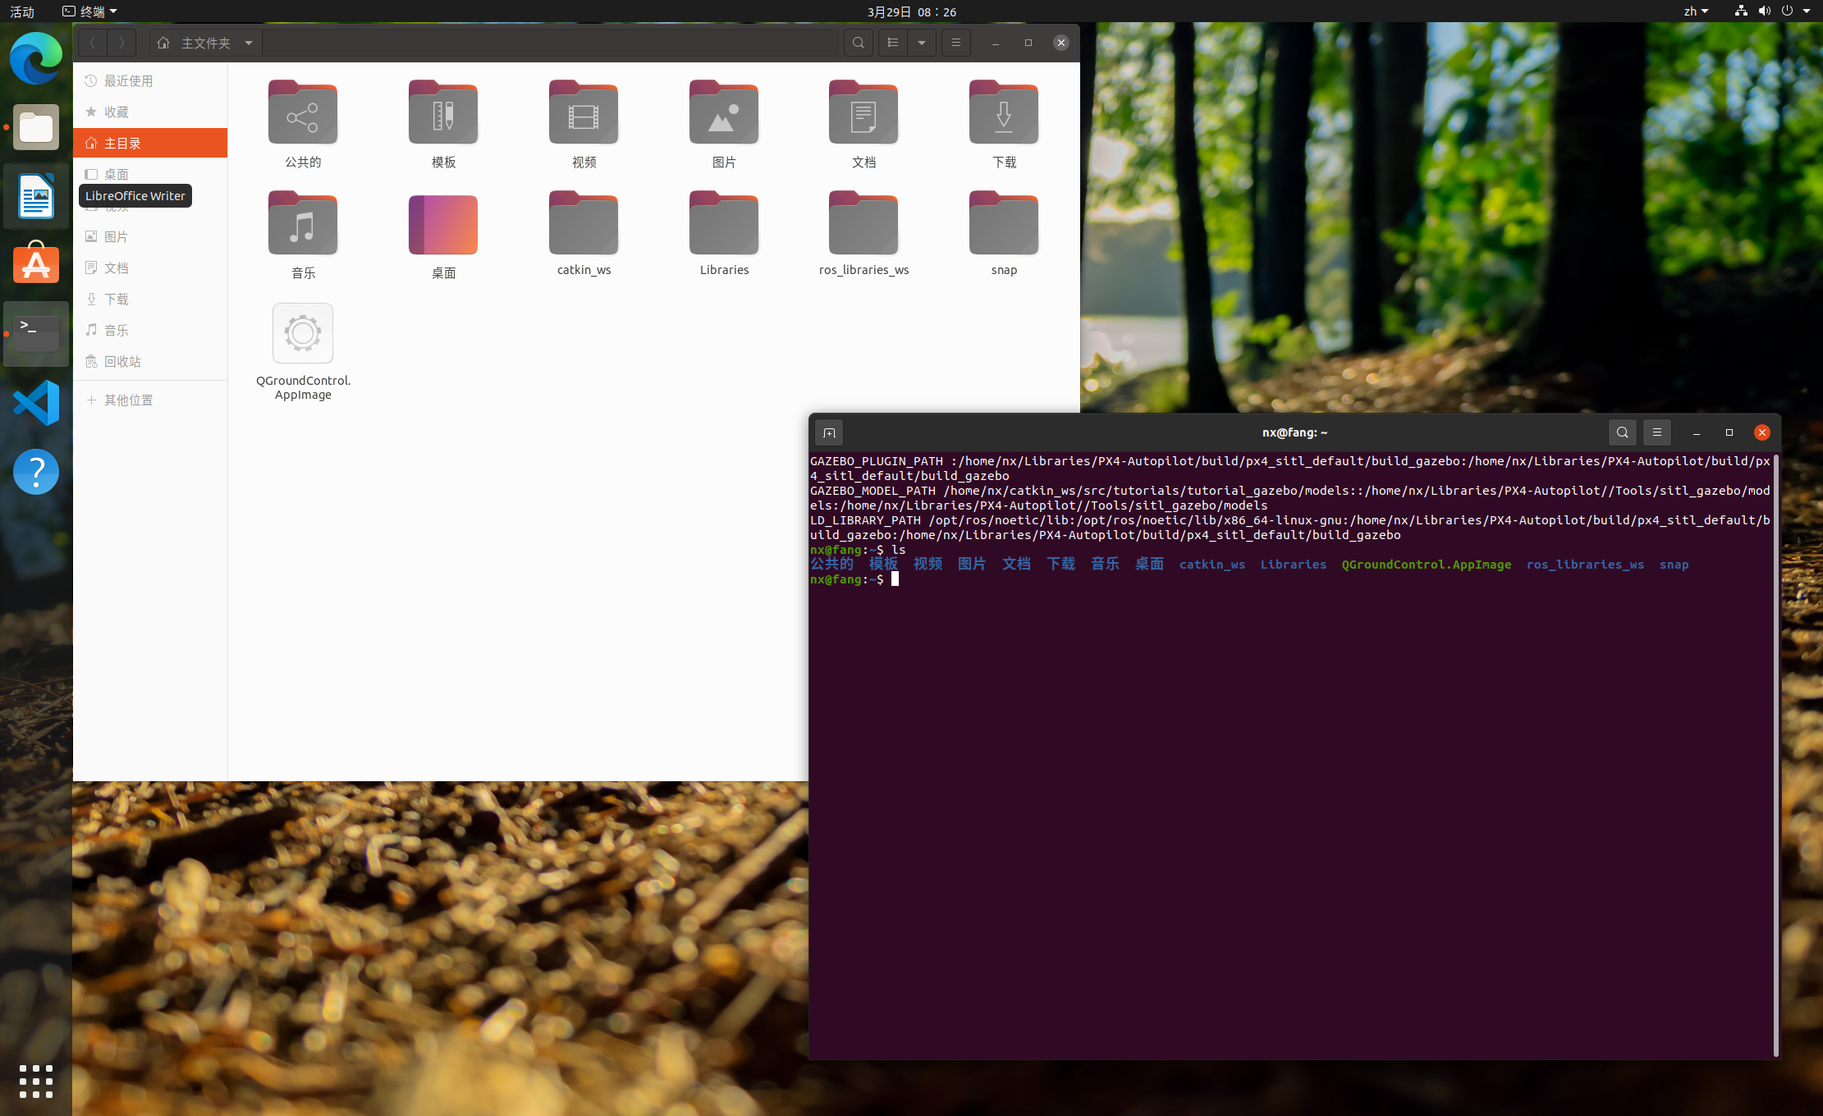Open the network status icon
Viewport: 1823px width, 1116px height.
tap(1741, 11)
